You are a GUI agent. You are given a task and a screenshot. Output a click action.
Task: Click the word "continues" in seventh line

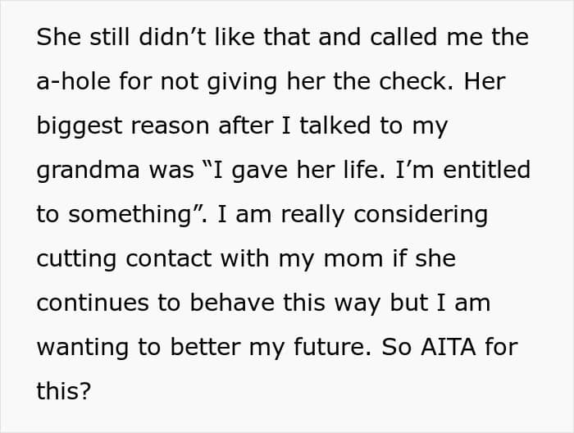(93, 303)
